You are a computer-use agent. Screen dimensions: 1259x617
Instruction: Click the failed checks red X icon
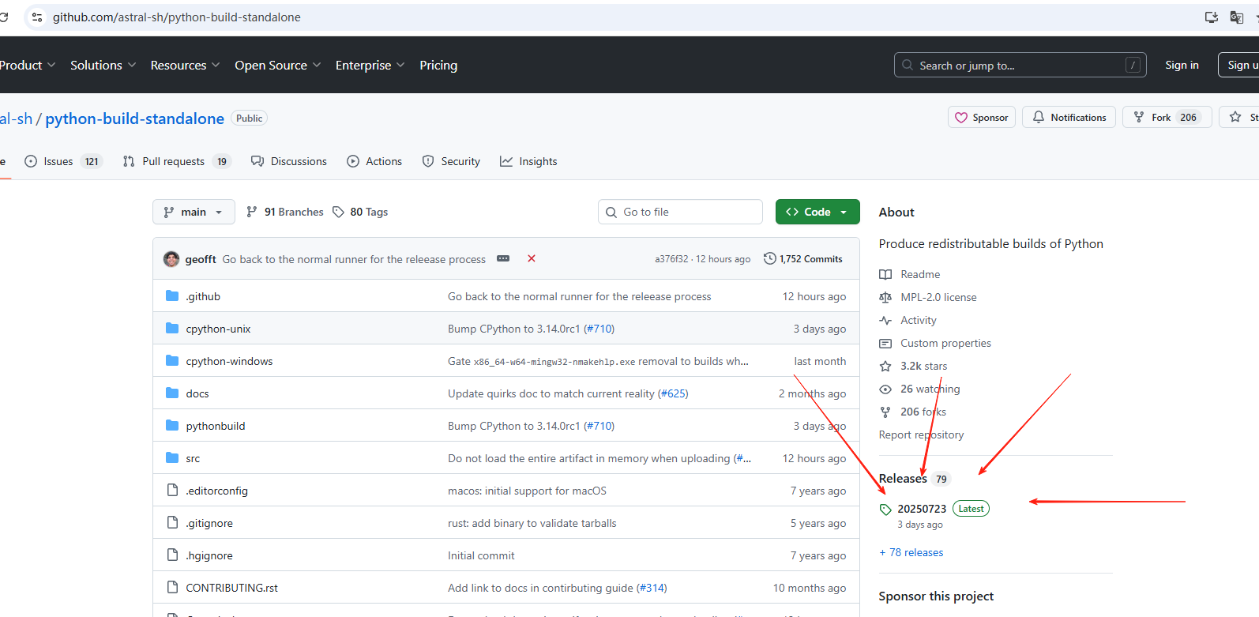pos(532,258)
